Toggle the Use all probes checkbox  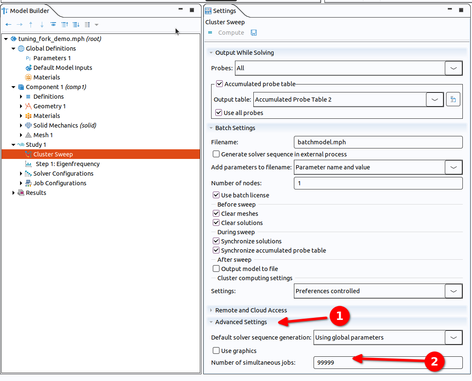tap(219, 113)
